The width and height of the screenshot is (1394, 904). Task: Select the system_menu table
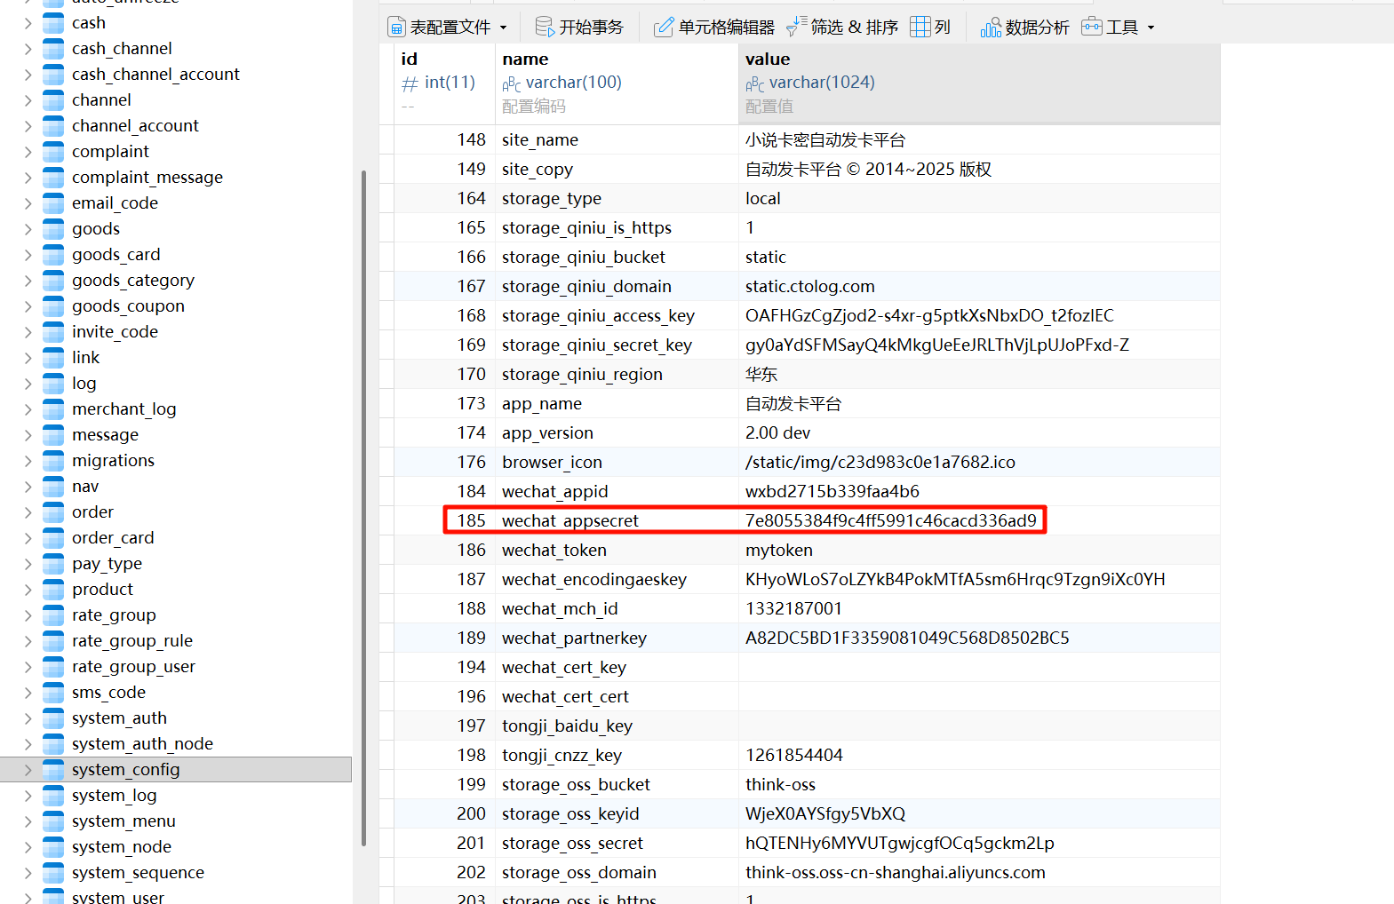tap(123, 821)
